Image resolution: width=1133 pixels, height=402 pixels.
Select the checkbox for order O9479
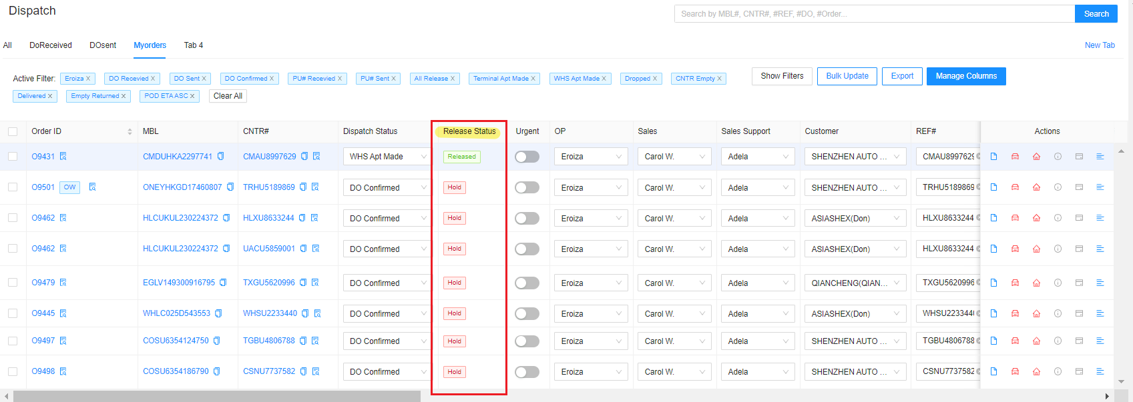click(13, 283)
